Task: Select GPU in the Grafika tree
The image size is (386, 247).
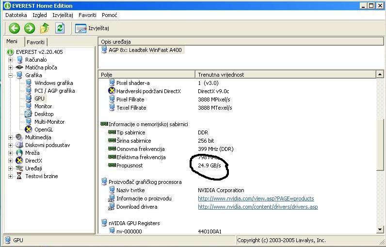Action: tap(39, 99)
